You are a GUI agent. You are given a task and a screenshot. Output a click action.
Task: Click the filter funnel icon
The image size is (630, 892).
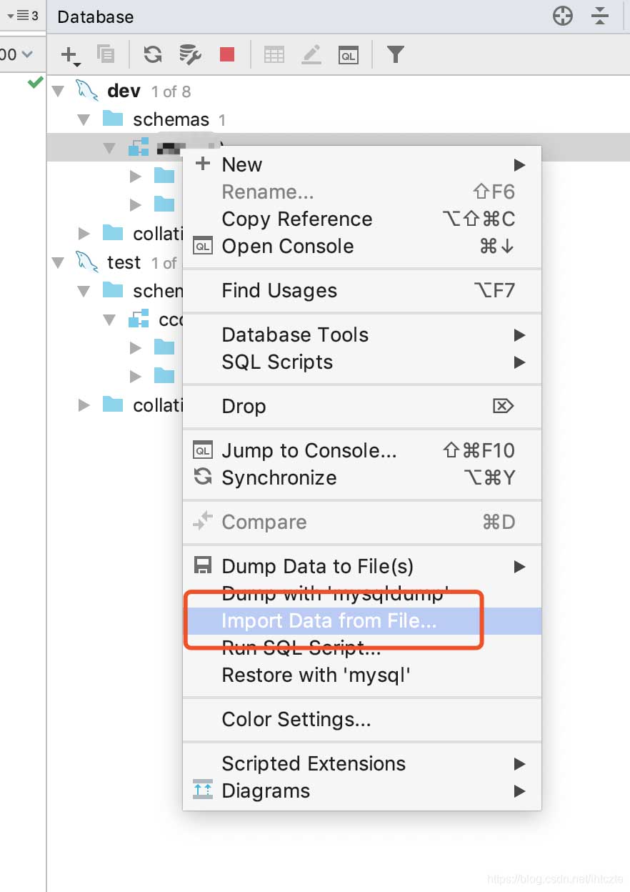[x=396, y=54]
